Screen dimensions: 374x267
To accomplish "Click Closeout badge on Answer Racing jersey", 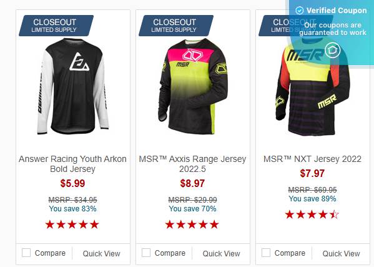I will click(56, 26).
